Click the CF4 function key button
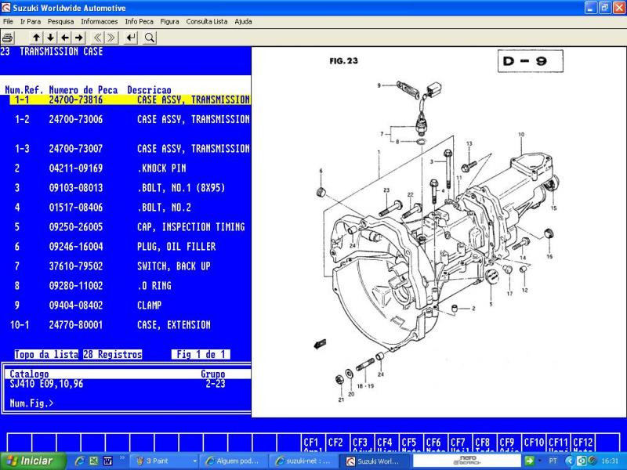This screenshot has height=470, width=627. click(387, 443)
